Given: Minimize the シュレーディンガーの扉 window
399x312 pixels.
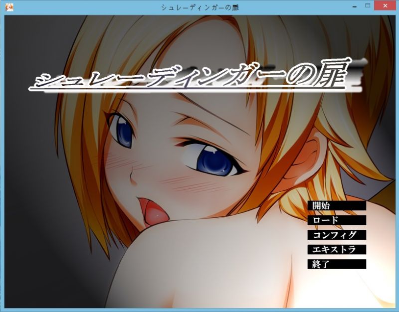Looking at the screenshot, I should point(355,6).
